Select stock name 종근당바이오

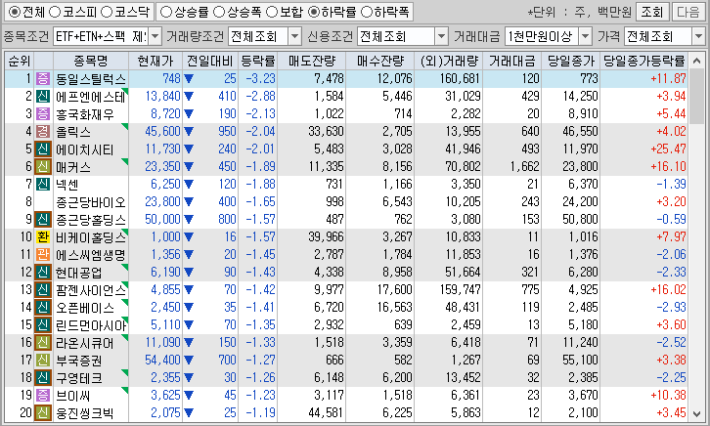[91, 202]
